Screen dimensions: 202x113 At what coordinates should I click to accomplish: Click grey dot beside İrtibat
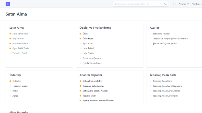click(10, 91)
